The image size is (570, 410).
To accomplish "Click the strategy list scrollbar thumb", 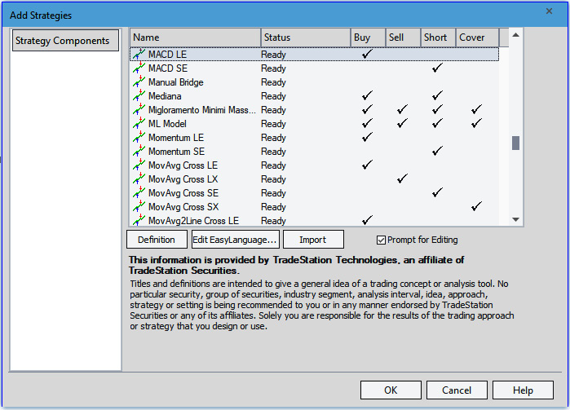I will click(515, 143).
